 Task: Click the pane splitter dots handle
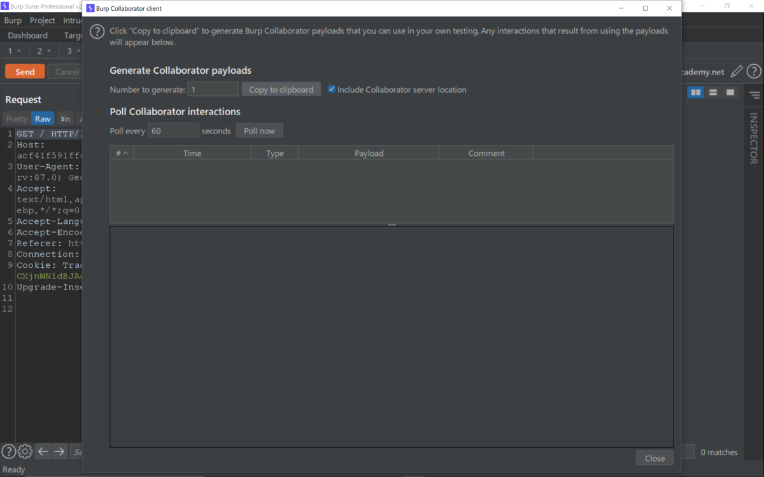tap(392, 225)
